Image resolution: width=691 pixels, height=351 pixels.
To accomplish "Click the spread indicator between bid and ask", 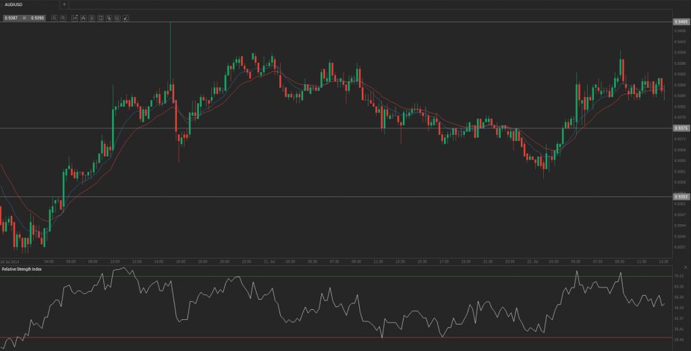I will [x=24, y=18].
